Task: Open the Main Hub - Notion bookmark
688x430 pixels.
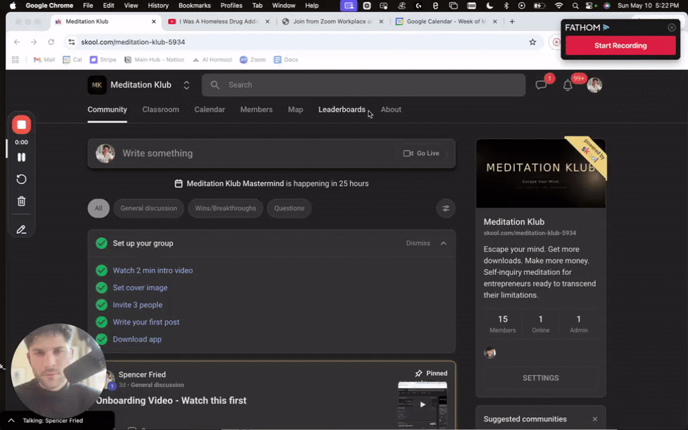Action: (x=155, y=60)
